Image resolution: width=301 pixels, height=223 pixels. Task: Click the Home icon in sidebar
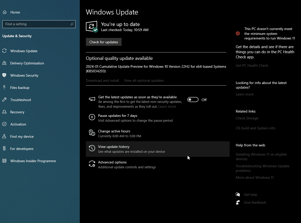coord(5,12)
